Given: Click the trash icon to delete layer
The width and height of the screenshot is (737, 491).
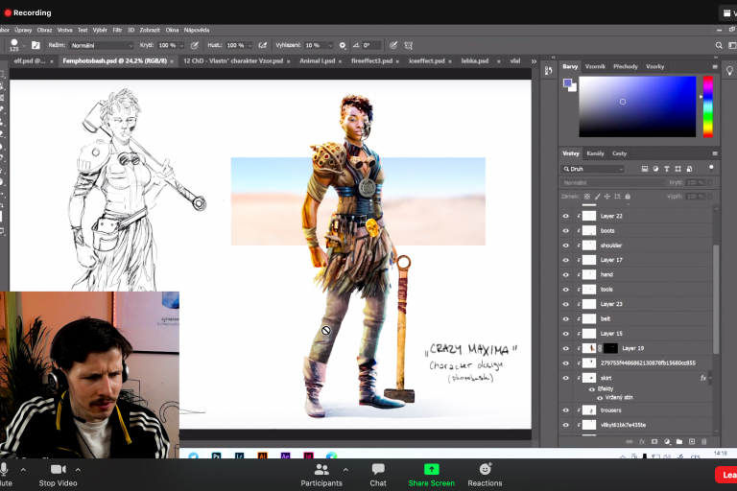Looking at the screenshot, I should coord(705,441).
